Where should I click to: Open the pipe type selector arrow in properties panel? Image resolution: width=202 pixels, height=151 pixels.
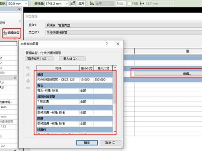tap(20, 21)
